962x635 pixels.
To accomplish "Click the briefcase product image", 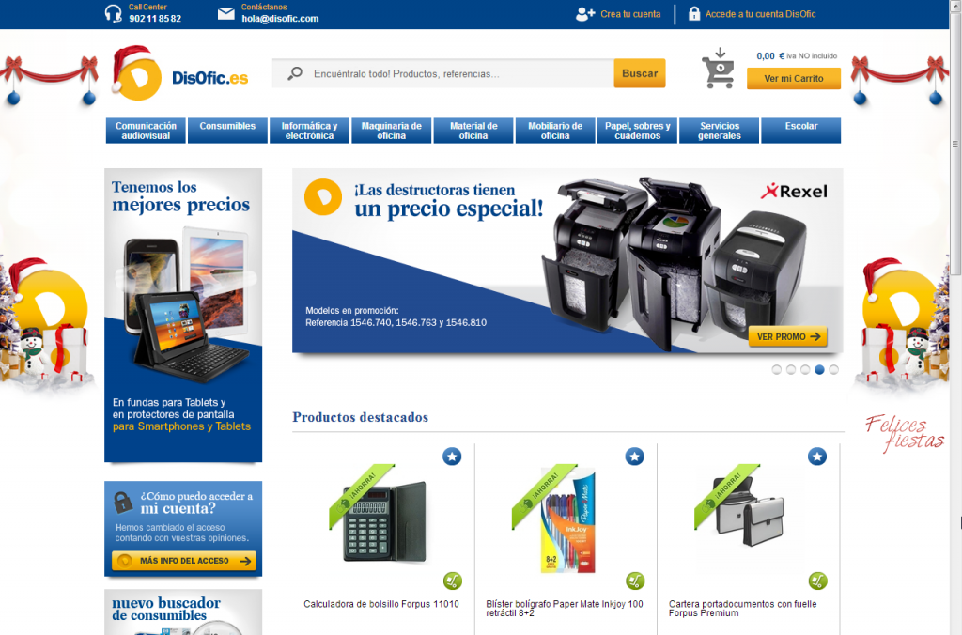I will [749, 513].
